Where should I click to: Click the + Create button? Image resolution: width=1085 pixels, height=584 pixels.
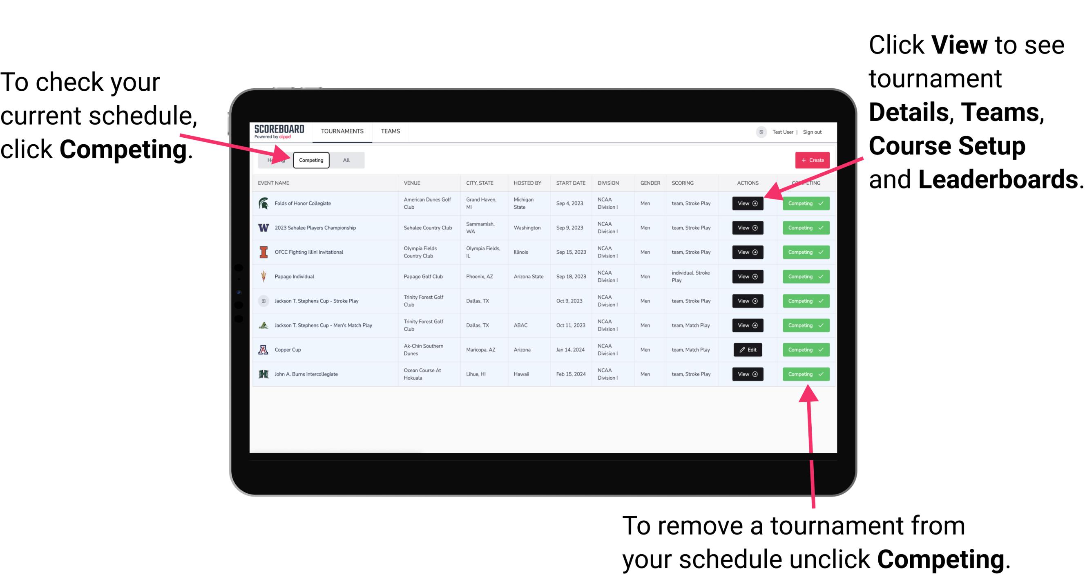tap(810, 160)
